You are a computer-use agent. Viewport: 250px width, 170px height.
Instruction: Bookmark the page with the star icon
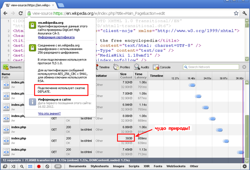[x=236, y=13]
